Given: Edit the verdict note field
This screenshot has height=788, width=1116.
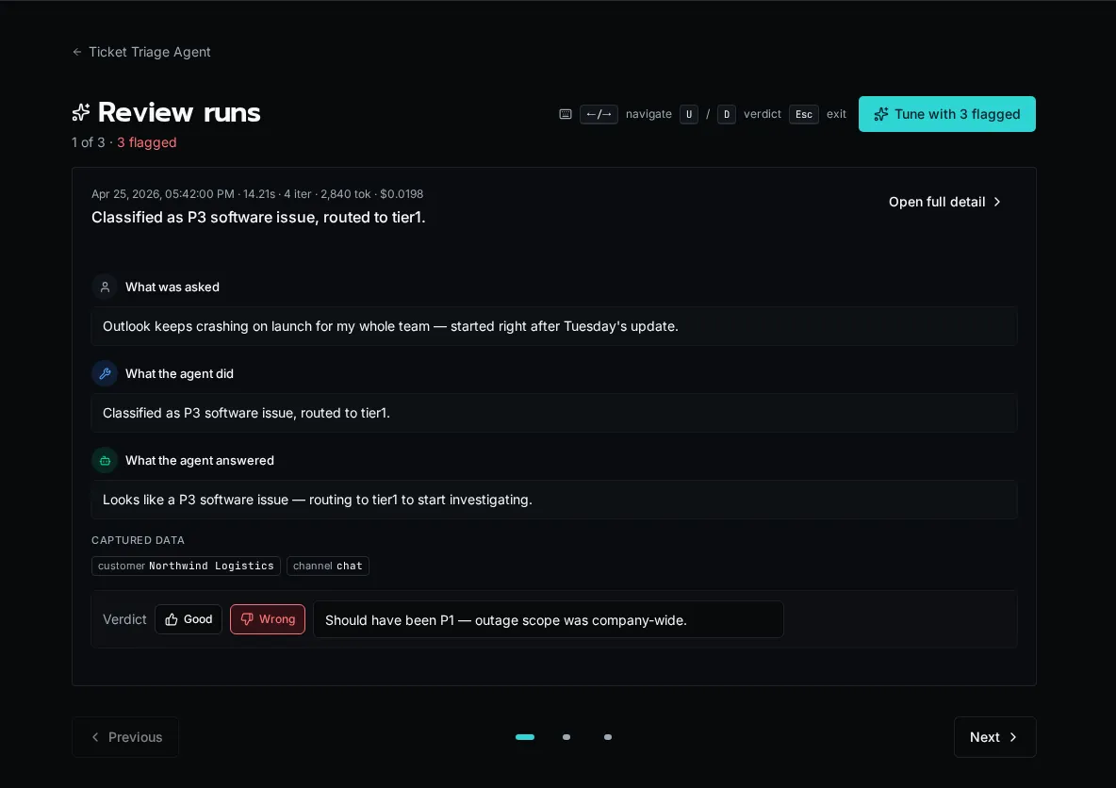Looking at the screenshot, I should (548, 619).
